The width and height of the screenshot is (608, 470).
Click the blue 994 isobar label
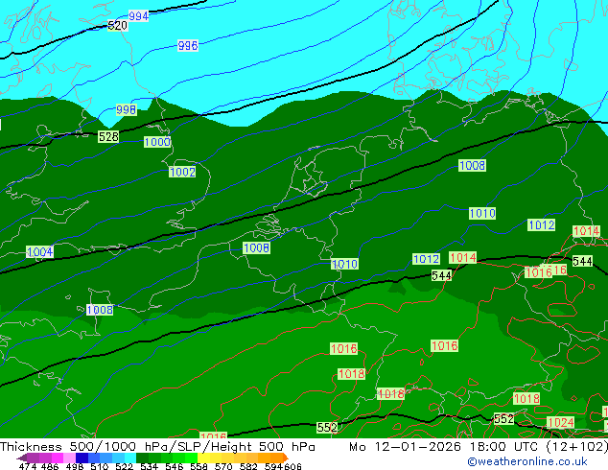138,16
